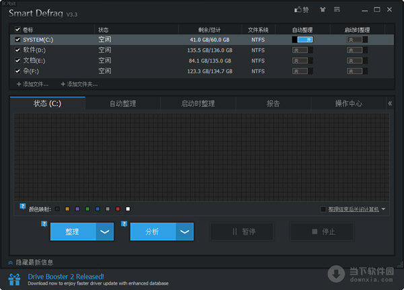
Task: Enable boot time defrag for 杂(F:)
Action: click(x=357, y=71)
